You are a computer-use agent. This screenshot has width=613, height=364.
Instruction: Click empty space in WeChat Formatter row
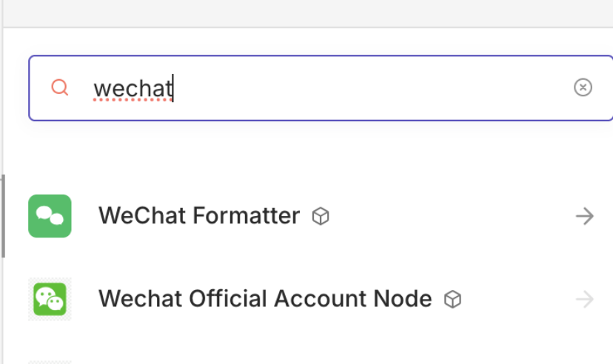point(444,216)
